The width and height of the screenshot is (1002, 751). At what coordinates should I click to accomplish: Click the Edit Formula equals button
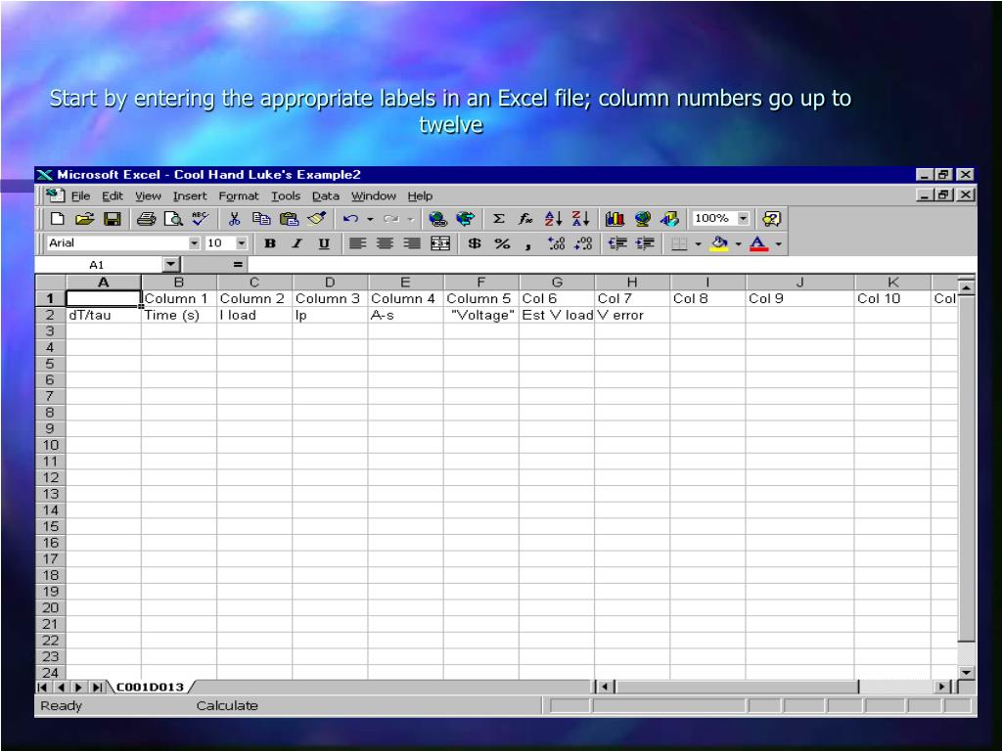coord(238,264)
